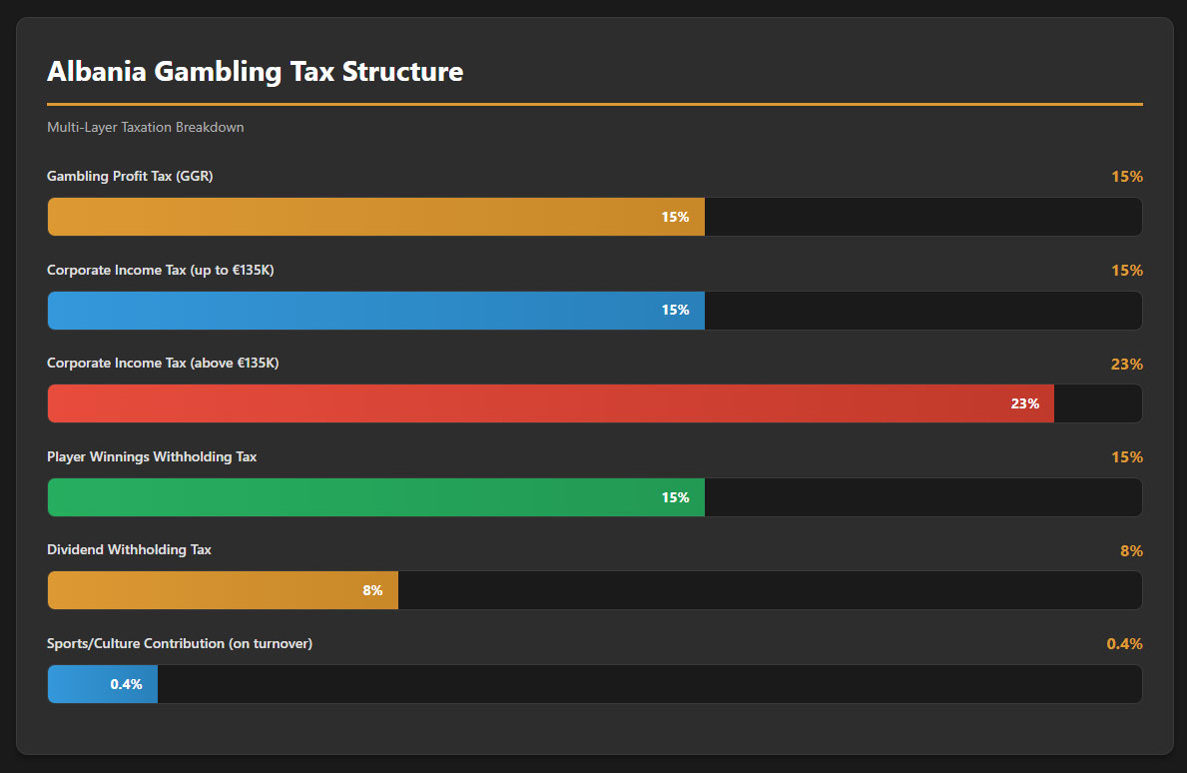The image size is (1187, 773).
Task: Click the Gambling Profit Tax (GGR) label
Action: pos(130,177)
